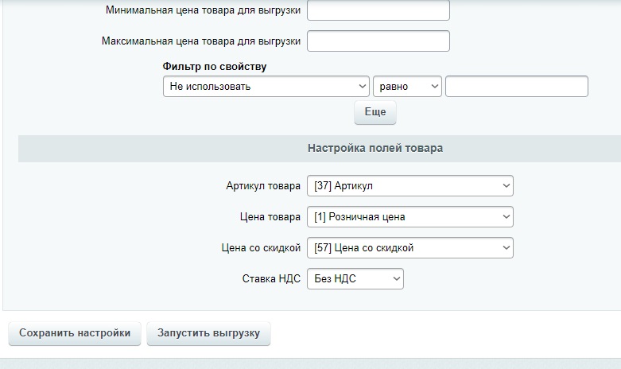
Task: Expand the '[37] Артикул' dropdown
Action: (409, 186)
